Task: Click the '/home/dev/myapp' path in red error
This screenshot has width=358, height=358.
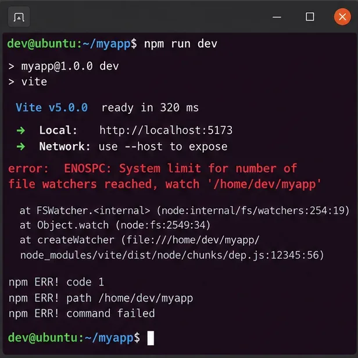Action: click(264, 184)
